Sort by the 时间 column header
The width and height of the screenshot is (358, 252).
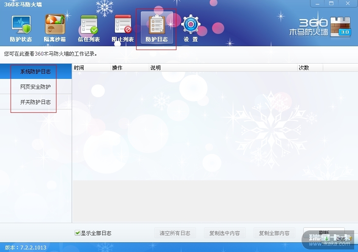(x=92, y=68)
